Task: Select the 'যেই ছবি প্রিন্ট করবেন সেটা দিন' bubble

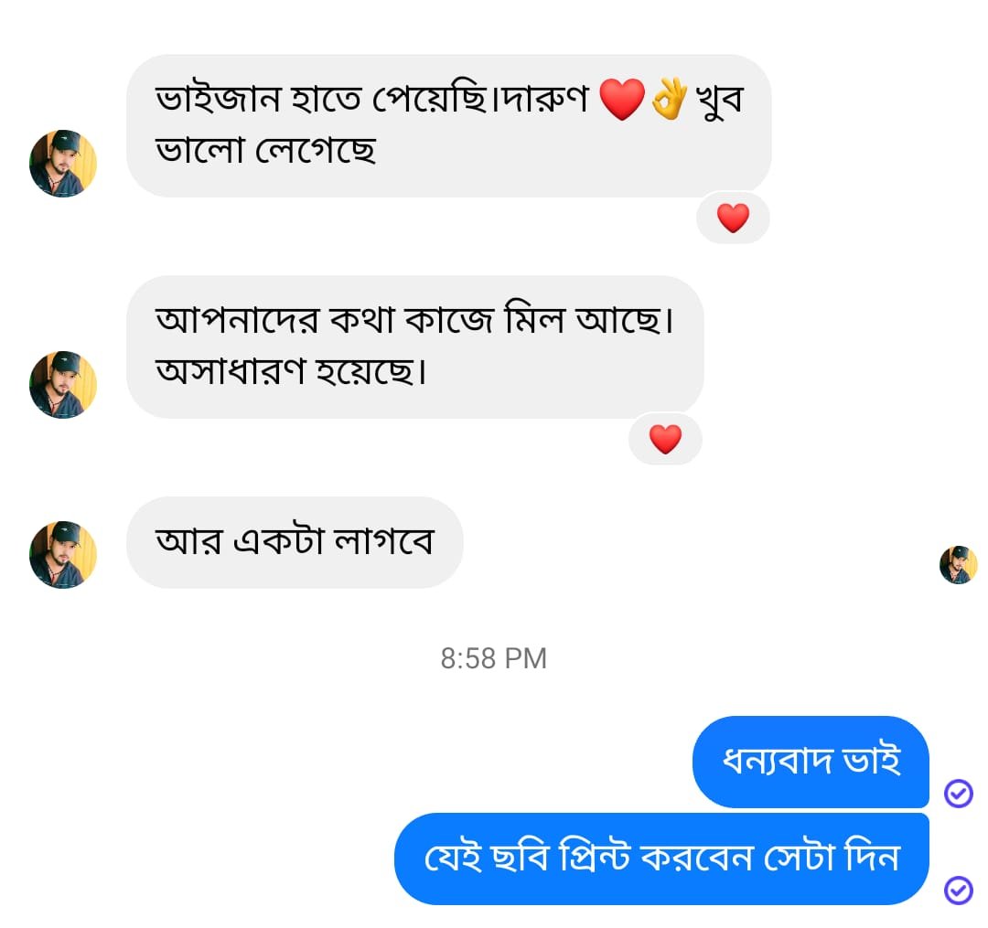Action: pos(661,859)
